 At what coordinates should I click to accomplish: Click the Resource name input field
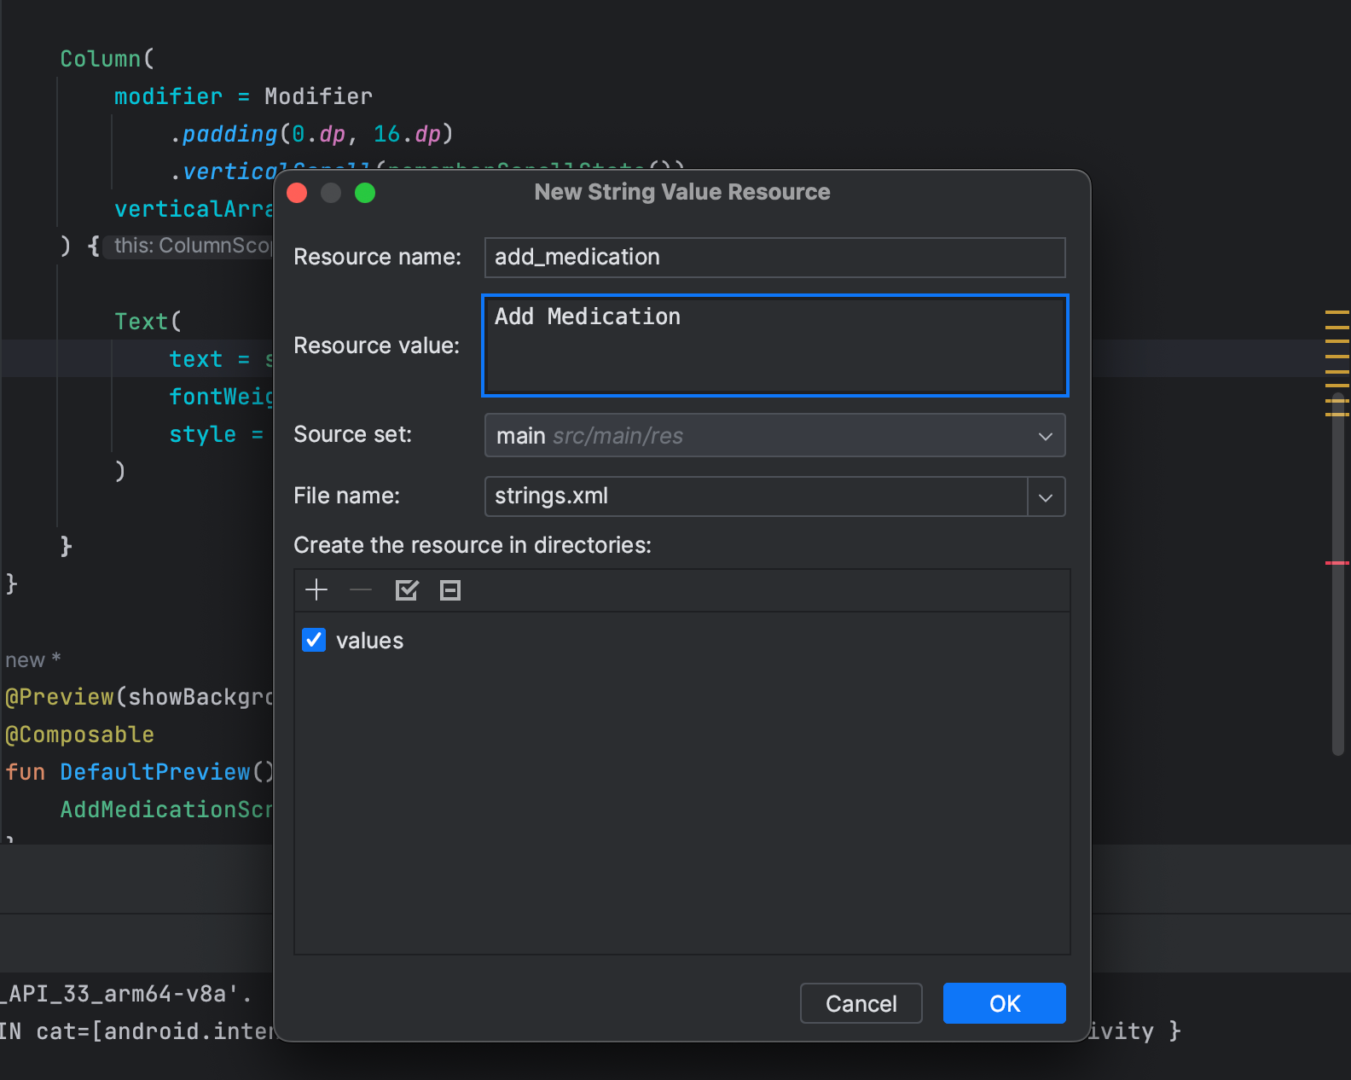[774, 258]
